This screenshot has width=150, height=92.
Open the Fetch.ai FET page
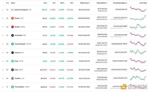19,53
